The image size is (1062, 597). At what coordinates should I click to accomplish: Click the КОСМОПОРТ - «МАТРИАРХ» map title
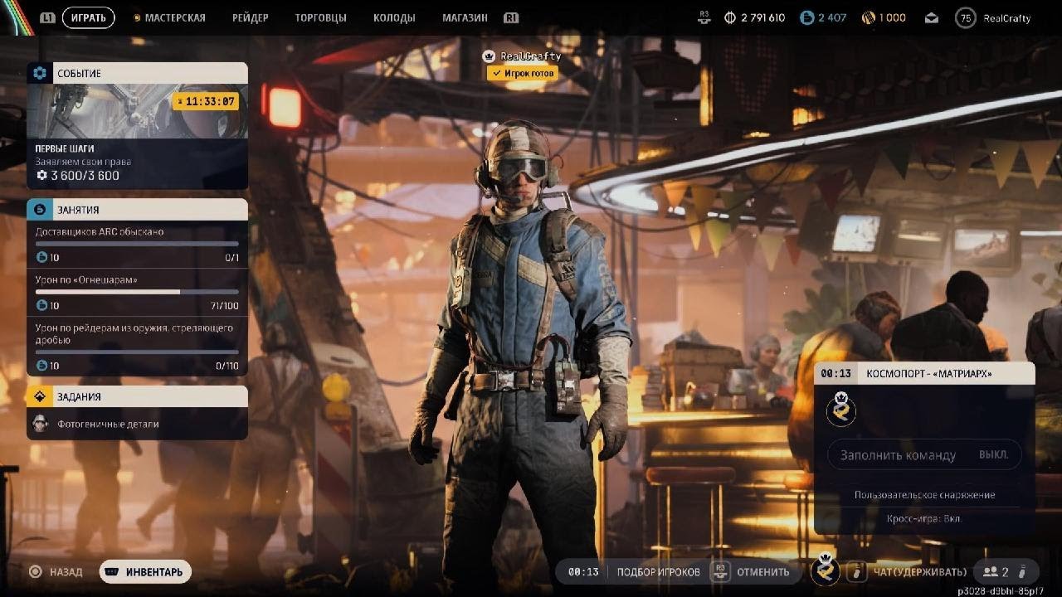tap(928, 374)
